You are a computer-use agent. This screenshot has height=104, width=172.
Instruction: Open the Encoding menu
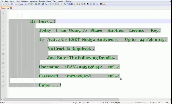tap(25, 1)
